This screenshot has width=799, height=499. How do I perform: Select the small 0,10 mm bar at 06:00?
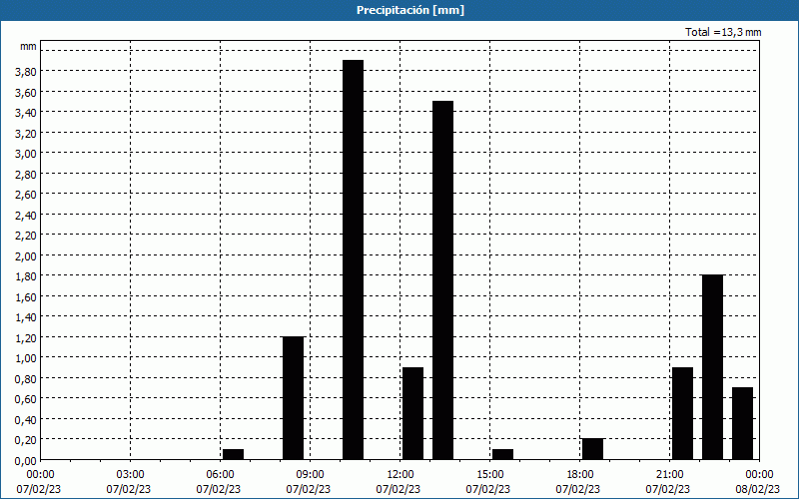pos(233,454)
